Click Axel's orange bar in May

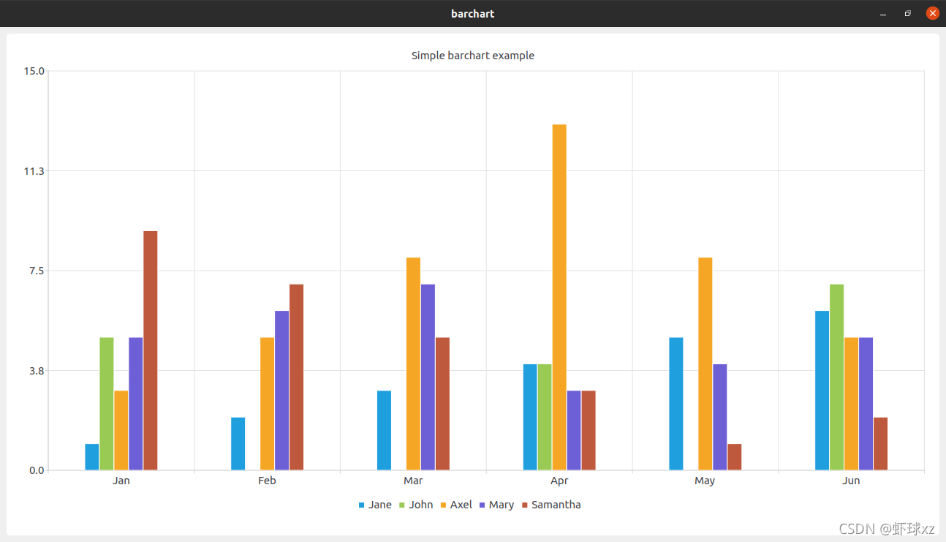tap(705, 364)
